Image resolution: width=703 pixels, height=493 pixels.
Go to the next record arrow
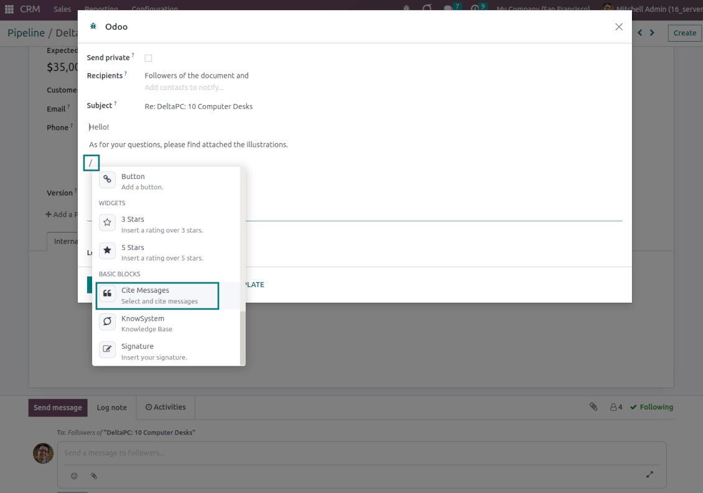(652, 33)
